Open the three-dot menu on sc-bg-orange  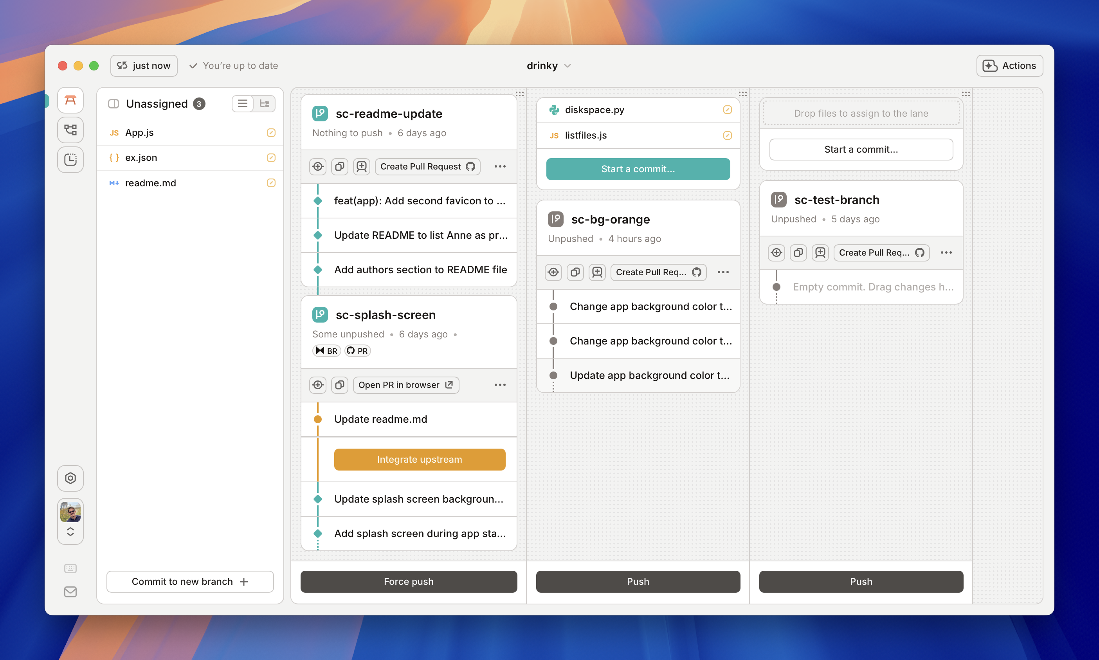(x=723, y=272)
